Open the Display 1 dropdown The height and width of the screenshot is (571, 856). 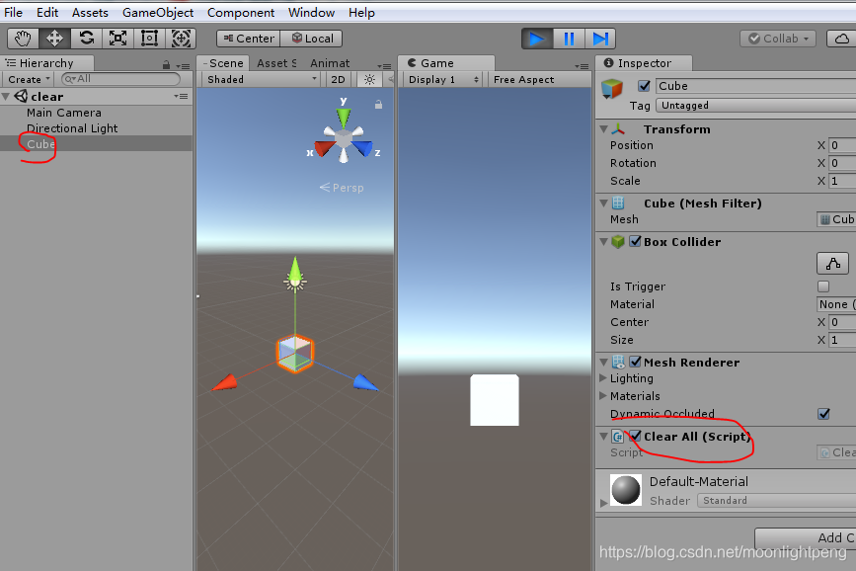click(x=443, y=80)
